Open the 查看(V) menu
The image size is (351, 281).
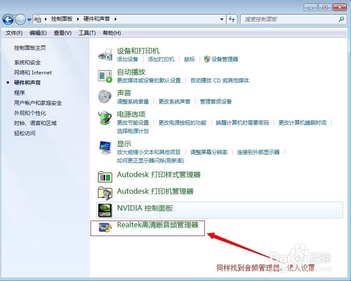[x=62, y=33]
